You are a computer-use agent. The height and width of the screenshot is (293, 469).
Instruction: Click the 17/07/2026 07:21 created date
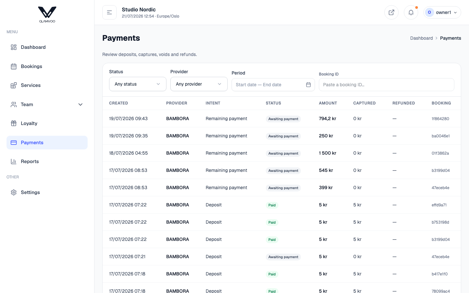pyautogui.click(x=127, y=257)
